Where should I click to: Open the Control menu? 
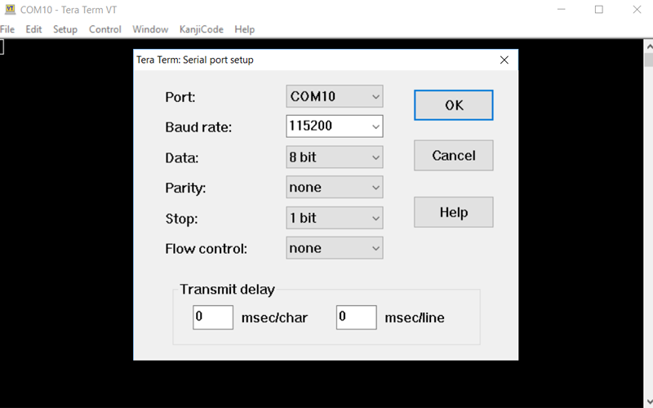pyautogui.click(x=104, y=29)
